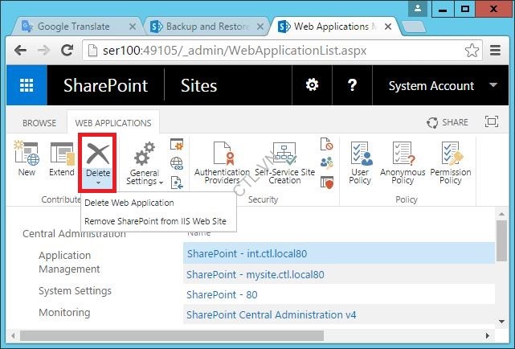Open the SharePoint app launcher grid
This screenshot has height=349, width=515.
[27, 86]
